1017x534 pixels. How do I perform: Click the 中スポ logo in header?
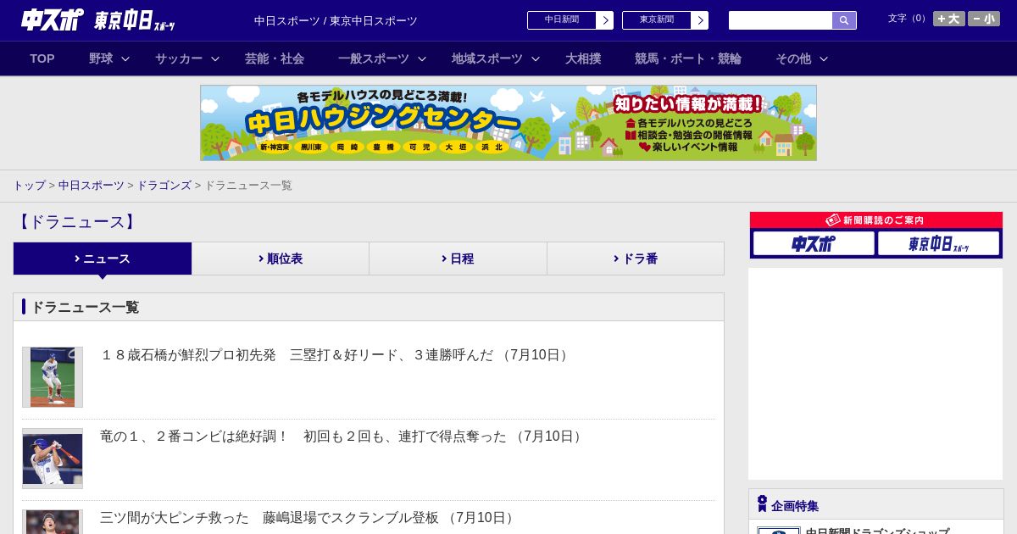pos(53,19)
